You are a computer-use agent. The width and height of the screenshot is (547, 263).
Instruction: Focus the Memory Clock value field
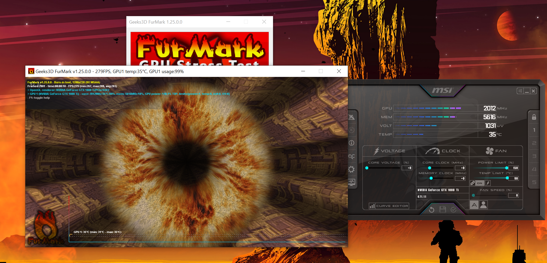(460, 178)
